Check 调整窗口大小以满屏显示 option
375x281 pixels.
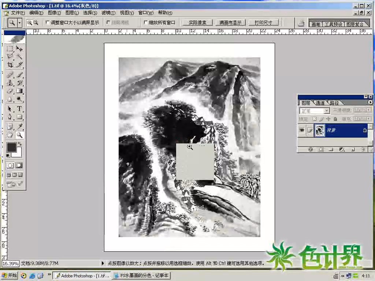pos(48,22)
